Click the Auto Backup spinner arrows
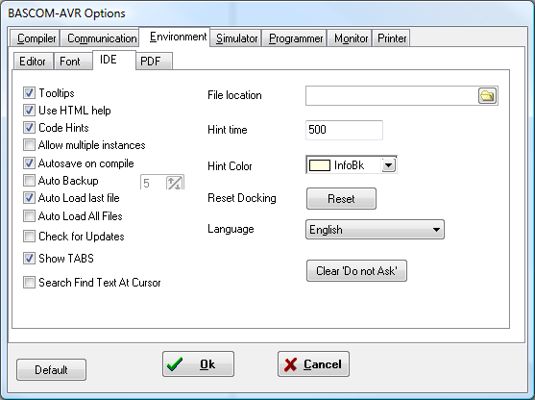535x400 pixels. (175, 183)
